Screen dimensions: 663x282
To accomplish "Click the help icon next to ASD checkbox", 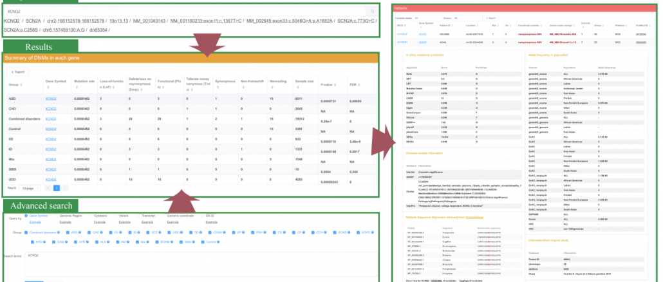I will 80,232.
